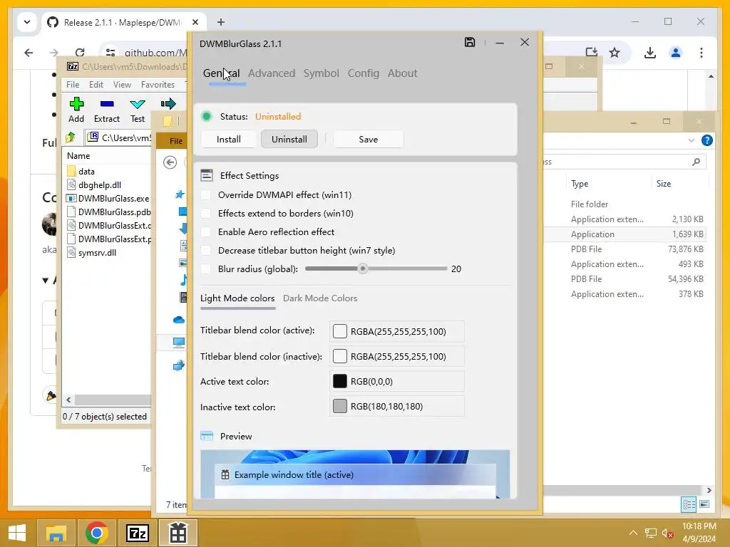Select dbghelp.dll in 7-Zip list
730x547 pixels.
point(100,184)
